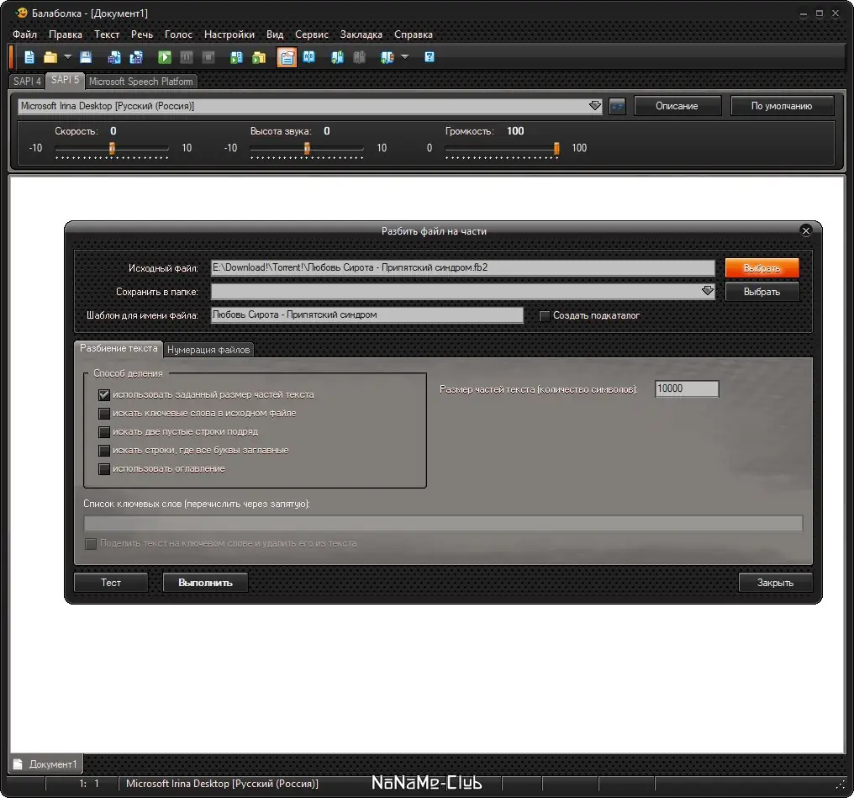Expand the open-file recent list arrow
Viewport: 854px width, 798px height.
tap(67, 56)
